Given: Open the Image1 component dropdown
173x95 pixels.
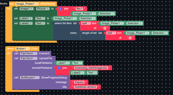Looking at the screenshot, I should (27, 9).
